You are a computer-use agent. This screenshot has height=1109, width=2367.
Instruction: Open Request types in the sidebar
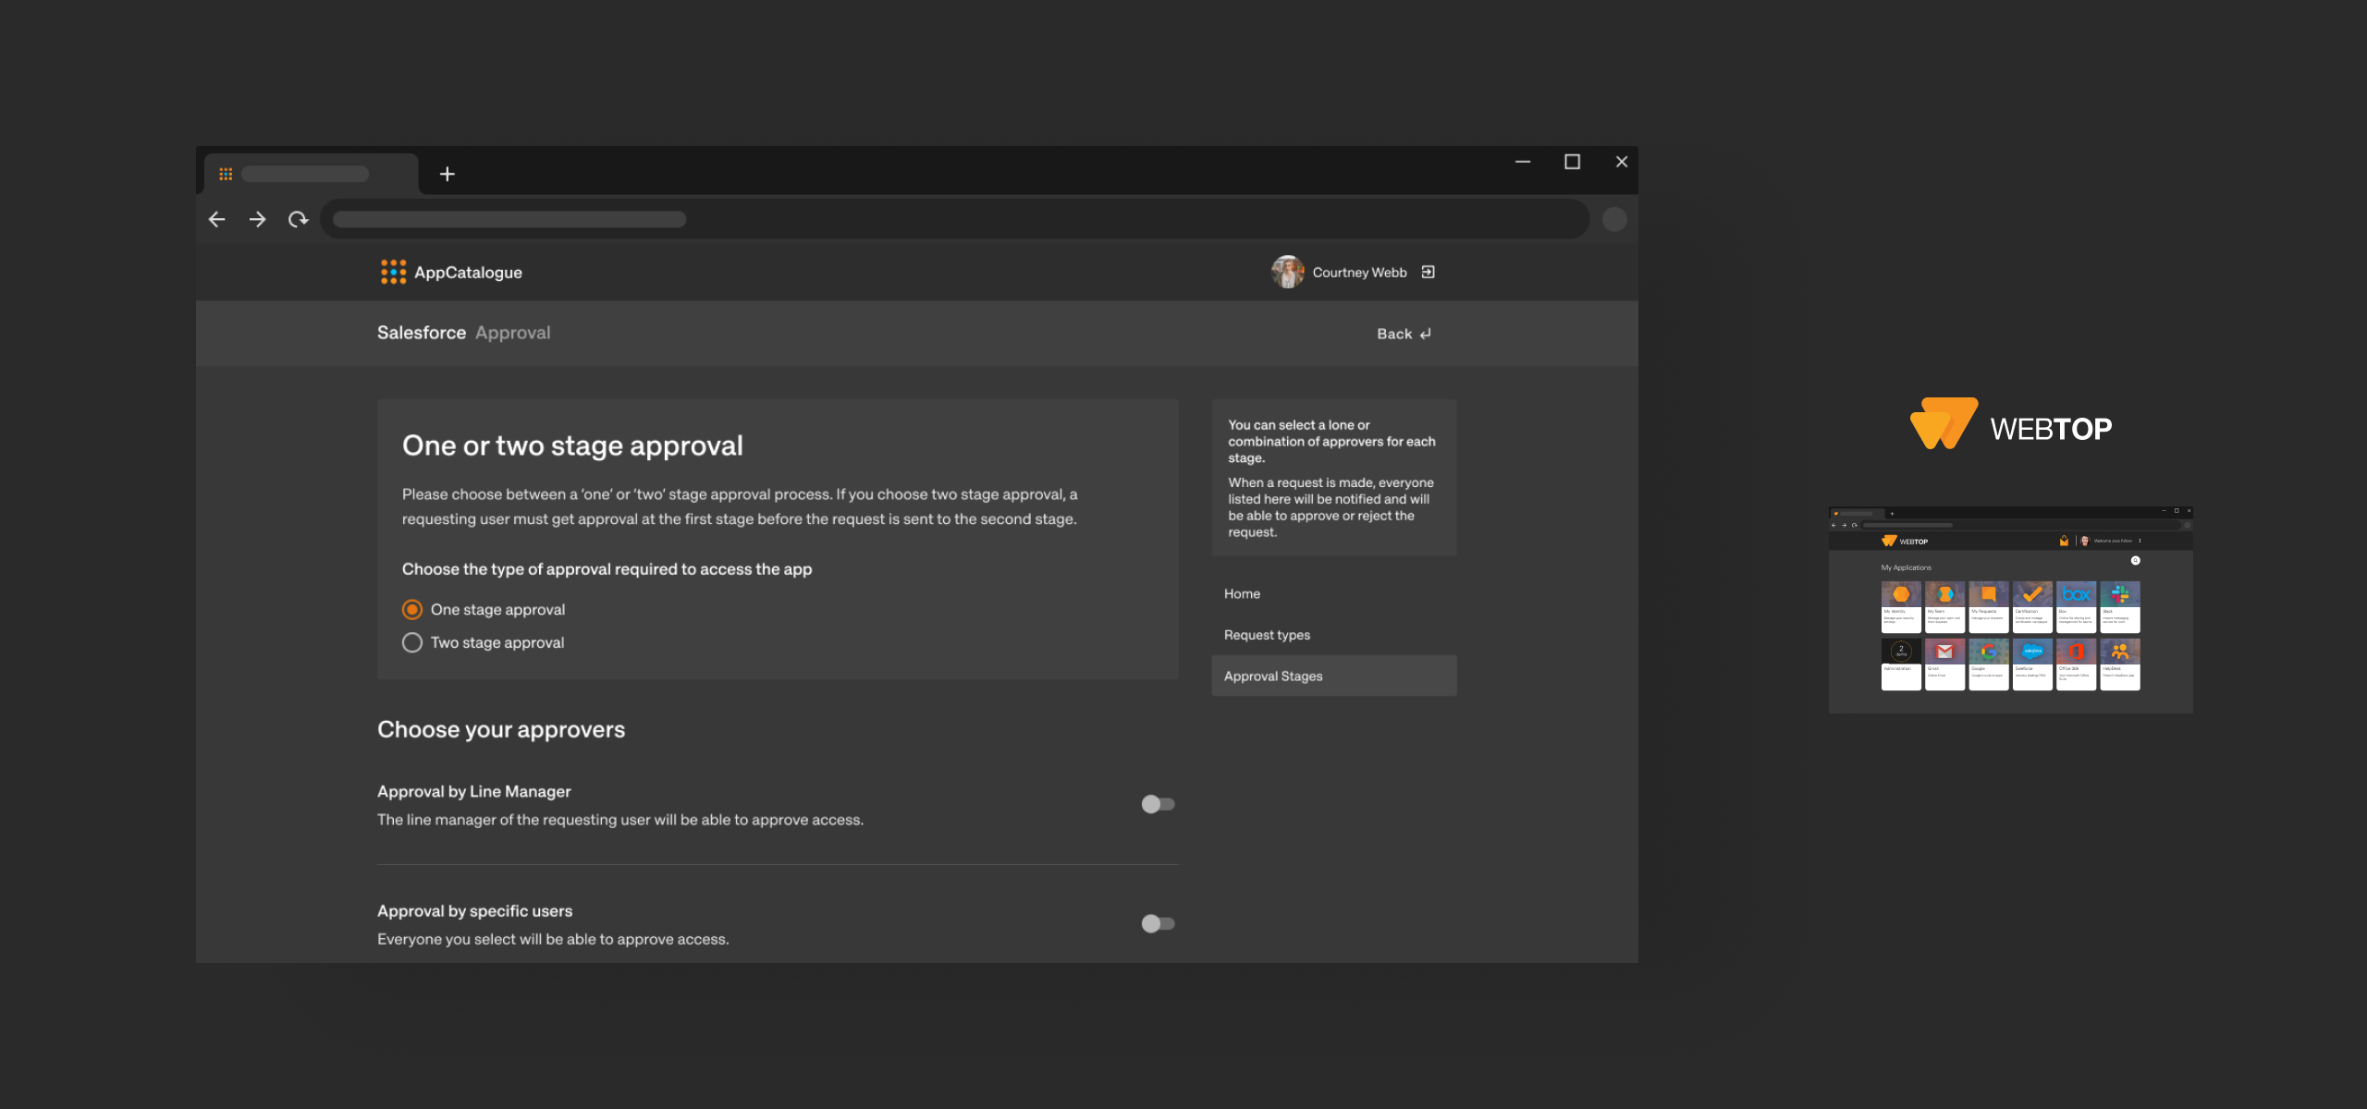click(1334, 635)
